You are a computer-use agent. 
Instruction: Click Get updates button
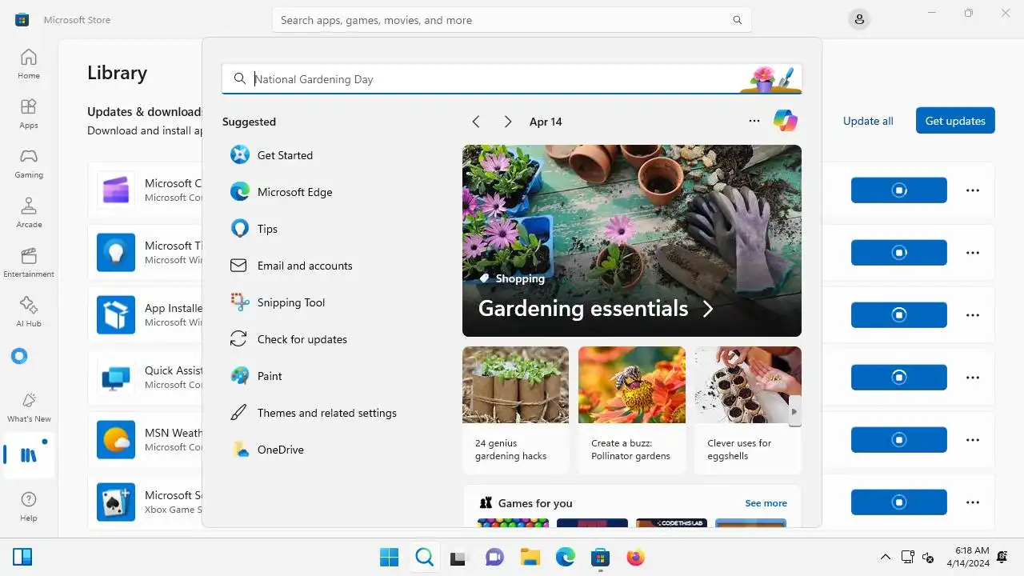point(955,121)
